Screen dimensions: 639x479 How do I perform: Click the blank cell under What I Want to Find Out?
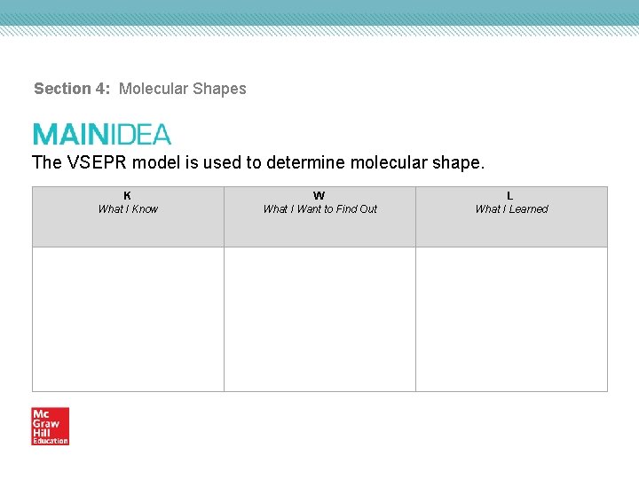tap(319, 318)
